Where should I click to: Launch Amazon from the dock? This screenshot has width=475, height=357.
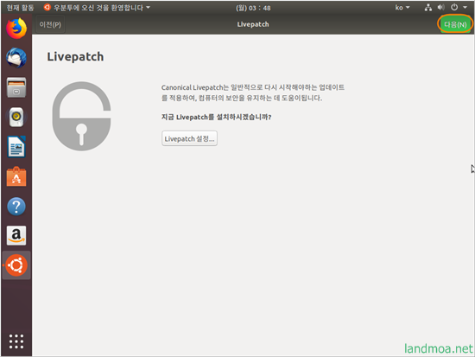point(16,236)
